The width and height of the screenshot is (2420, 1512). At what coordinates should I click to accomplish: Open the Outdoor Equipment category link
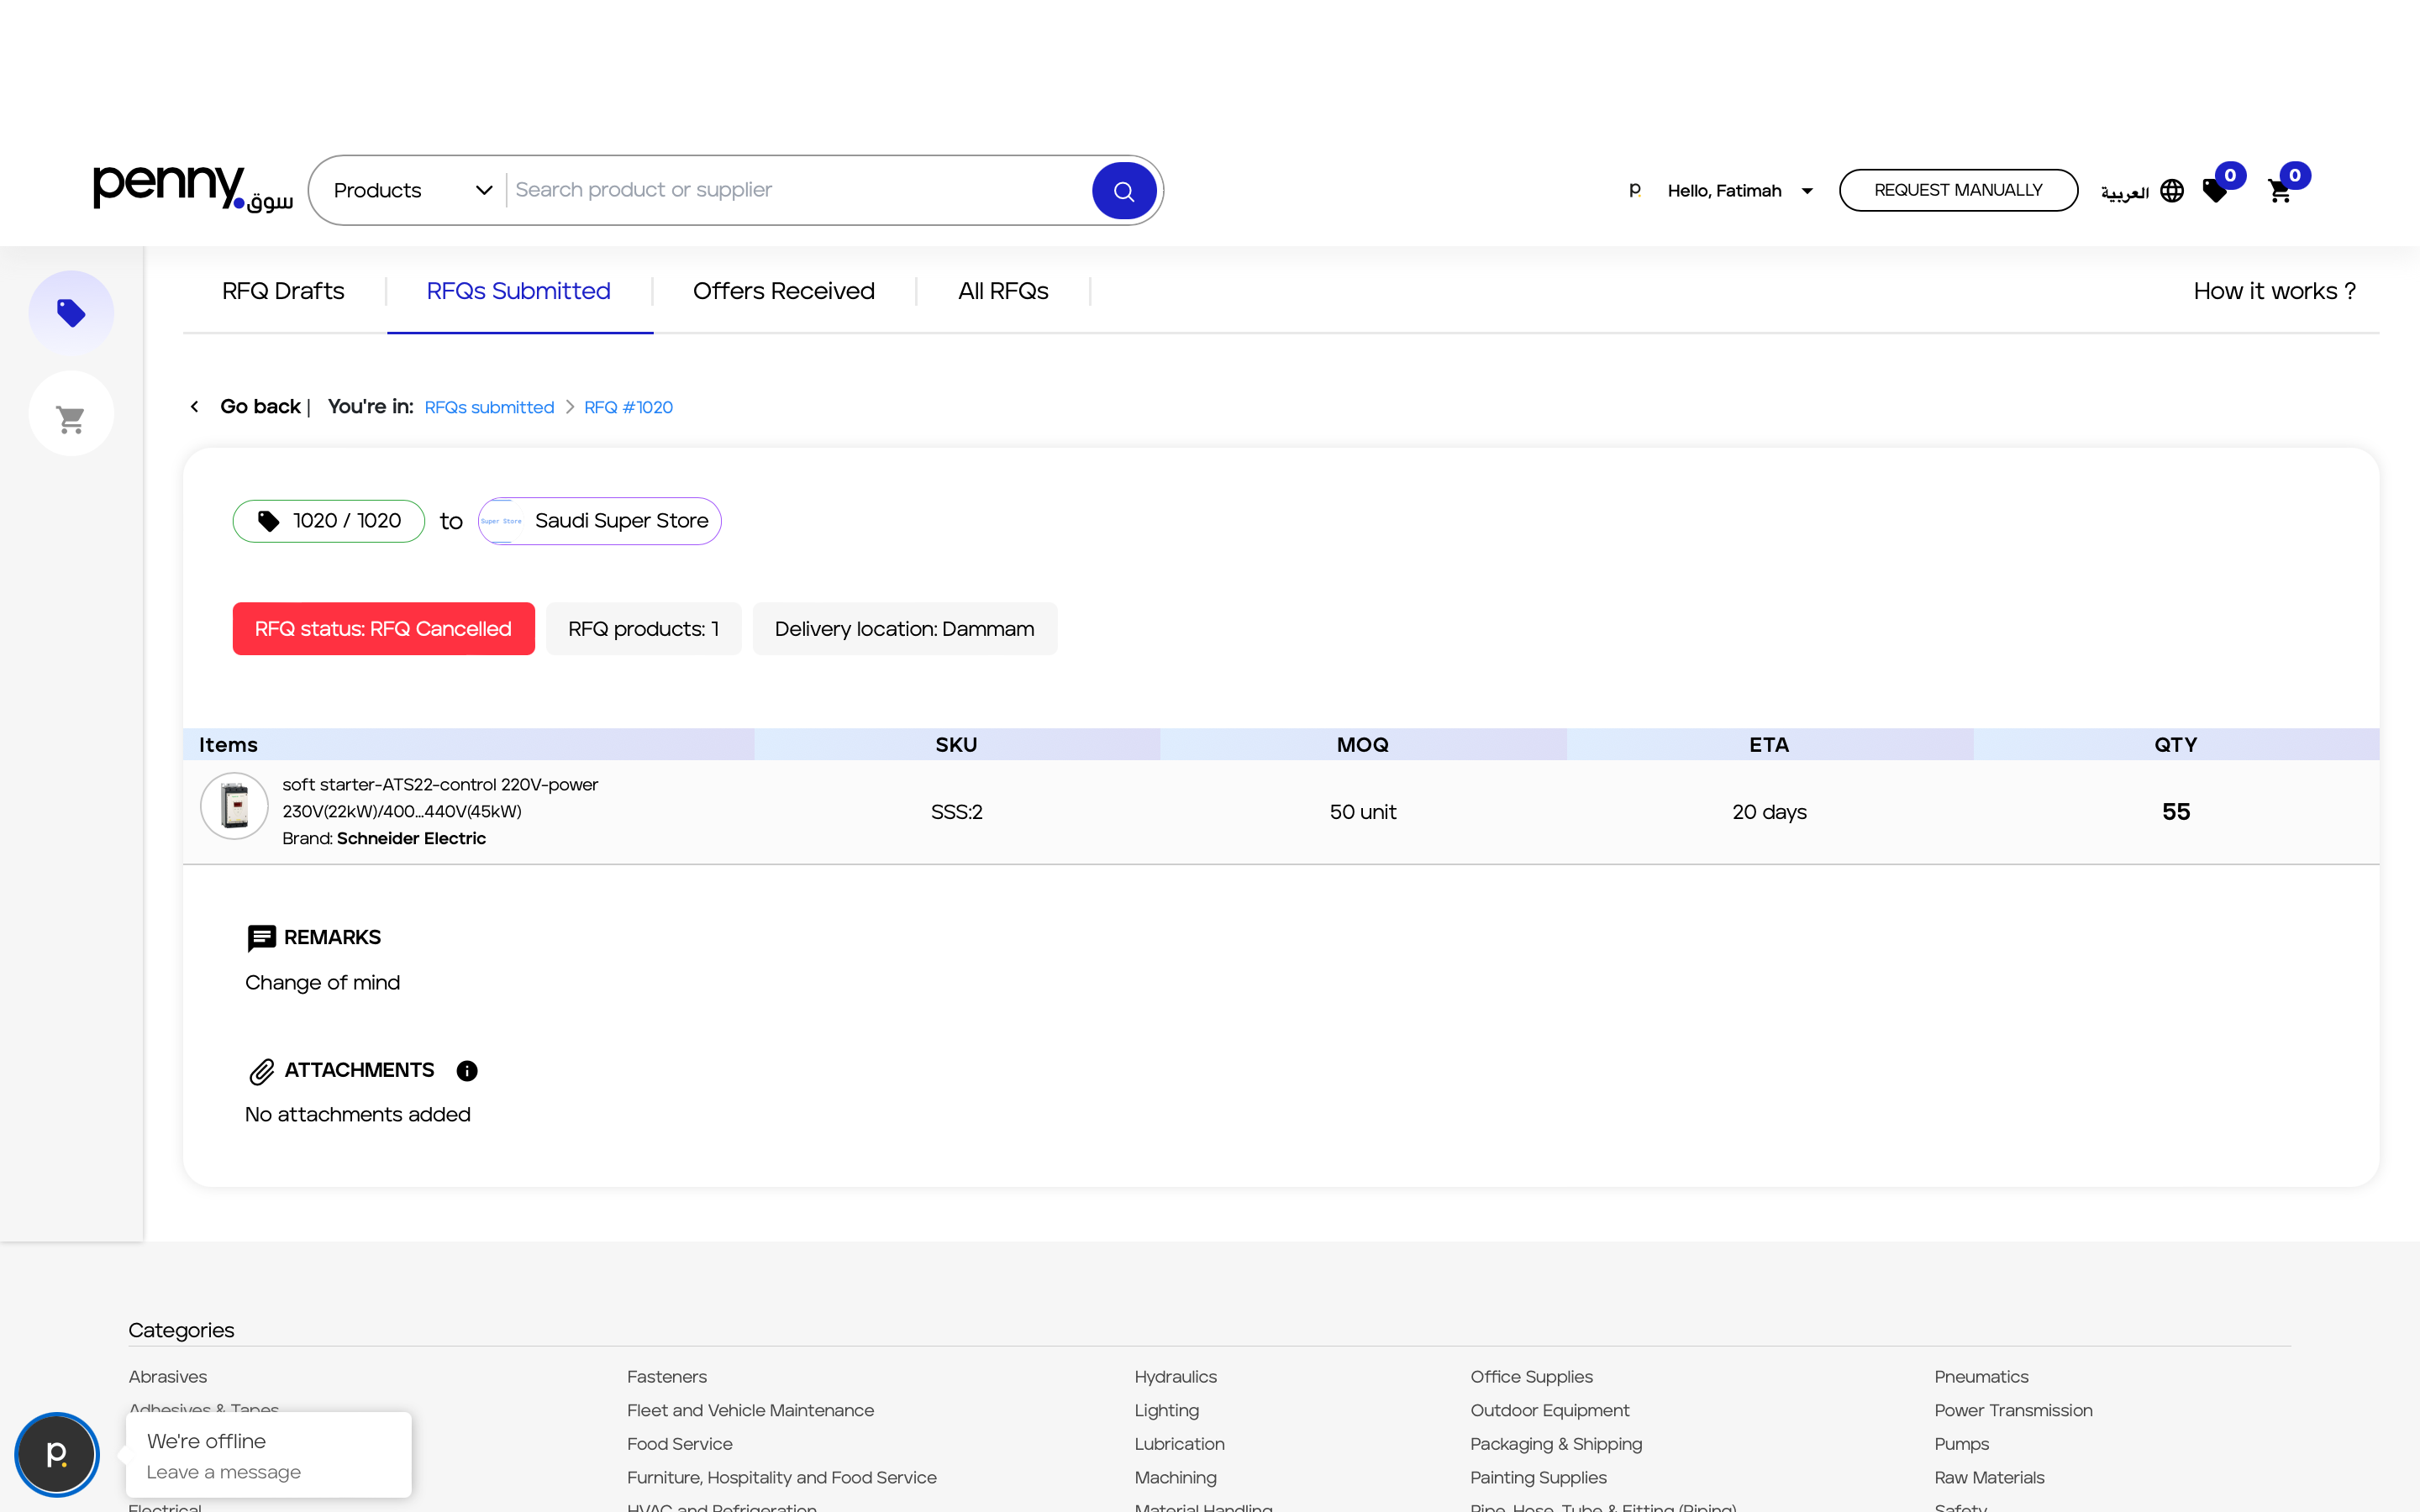[1550, 1410]
